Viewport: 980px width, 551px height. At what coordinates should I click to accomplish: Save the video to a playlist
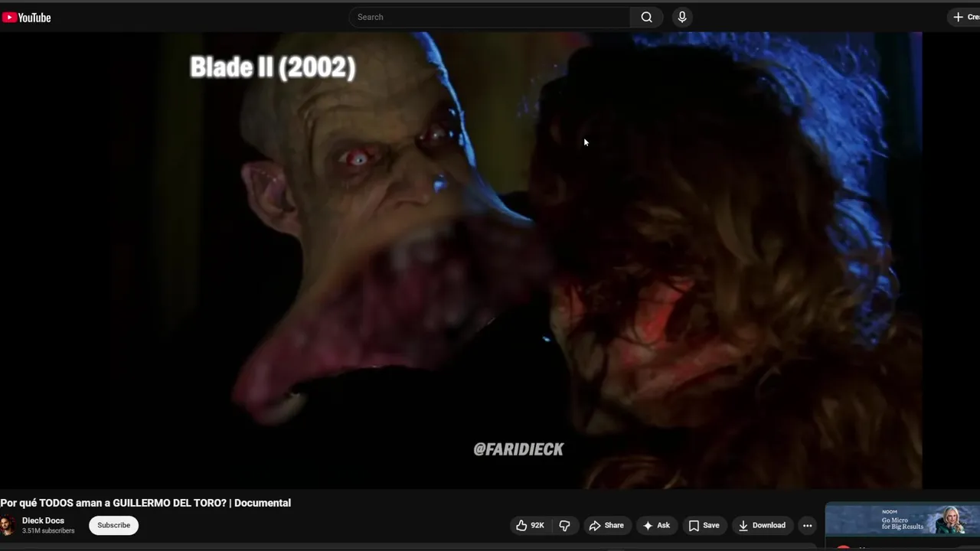(704, 525)
